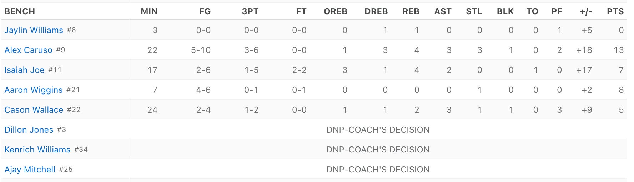The width and height of the screenshot is (634, 182).
Task: Select the Cason Wallace link
Action: 34,110
